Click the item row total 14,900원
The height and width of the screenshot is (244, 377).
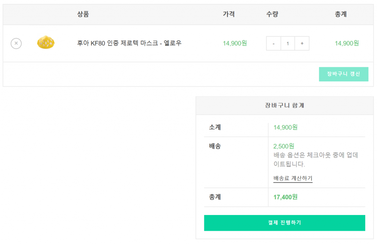click(347, 43)
